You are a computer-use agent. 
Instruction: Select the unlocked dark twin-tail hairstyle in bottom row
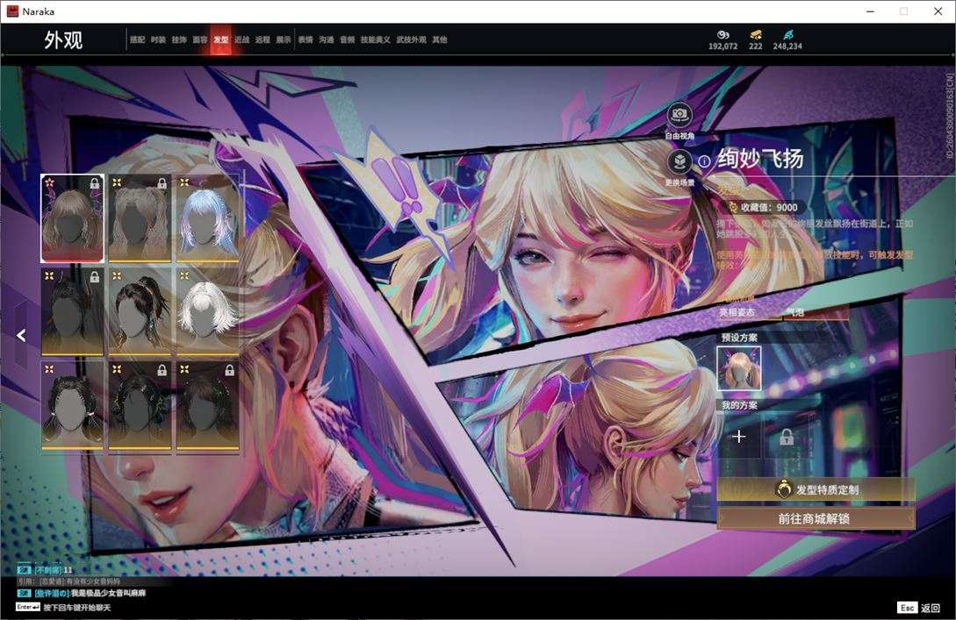coord(73,405)
